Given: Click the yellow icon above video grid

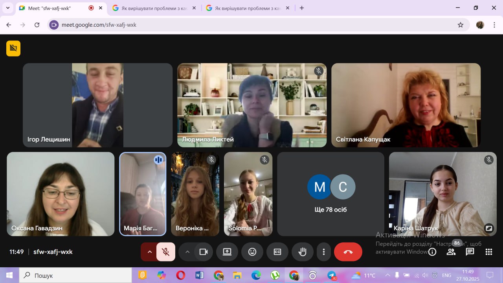Looking at the screenshot, I should pyautogui.click(x=13, y=48).
